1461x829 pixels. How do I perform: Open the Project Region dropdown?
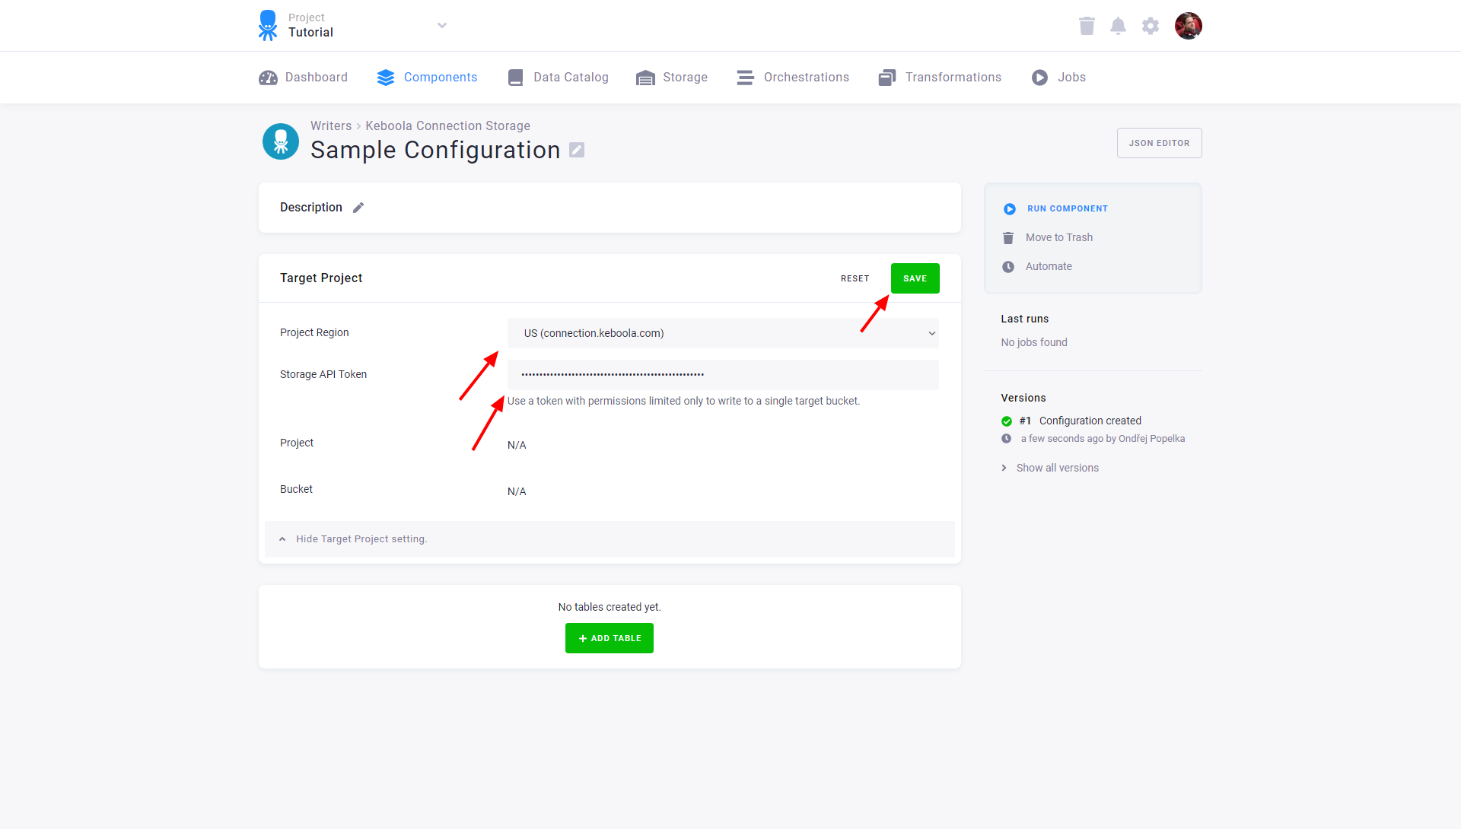(723, 333)
